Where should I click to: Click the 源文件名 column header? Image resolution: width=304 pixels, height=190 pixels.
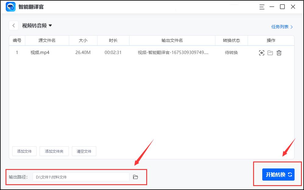click(47, 40)
